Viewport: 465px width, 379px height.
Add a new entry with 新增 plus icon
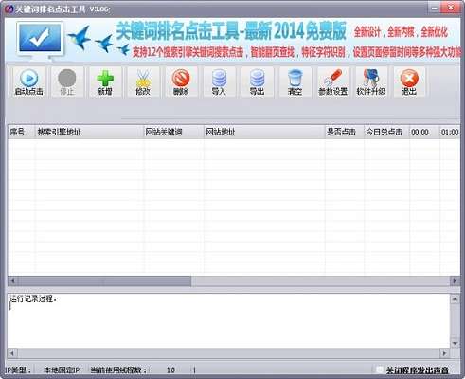tap(105, 81)
